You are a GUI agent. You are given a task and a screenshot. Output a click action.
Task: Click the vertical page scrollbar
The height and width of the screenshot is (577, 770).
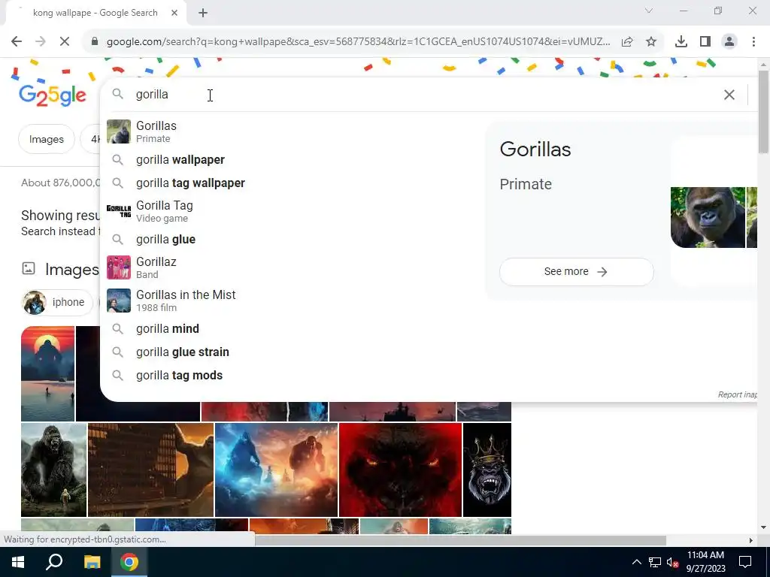(x=763, y=112)
